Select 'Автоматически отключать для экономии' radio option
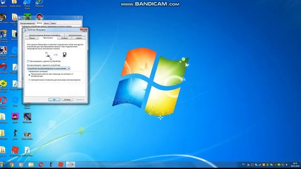Viewport: 301px width, 169px height. pyautogui.click(x=29, y=80)
